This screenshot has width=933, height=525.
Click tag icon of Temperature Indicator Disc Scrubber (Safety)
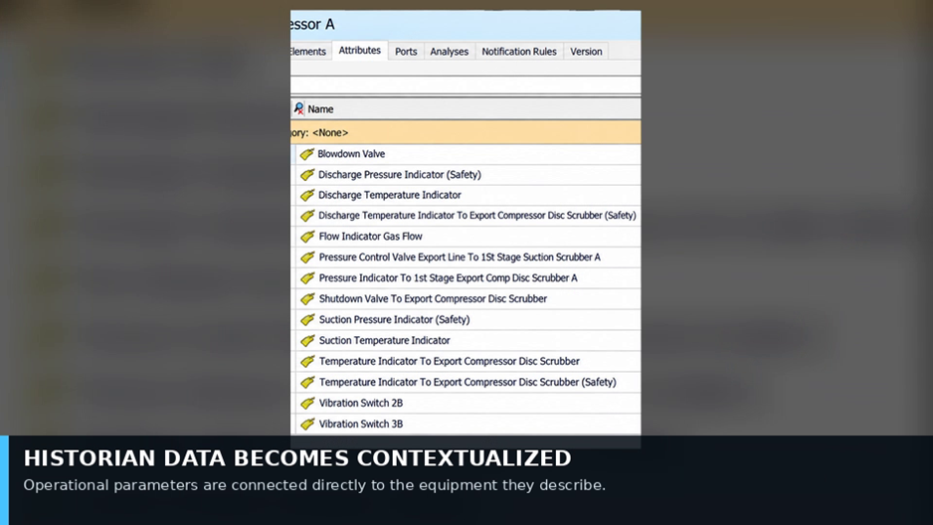(x=307, y=382)
